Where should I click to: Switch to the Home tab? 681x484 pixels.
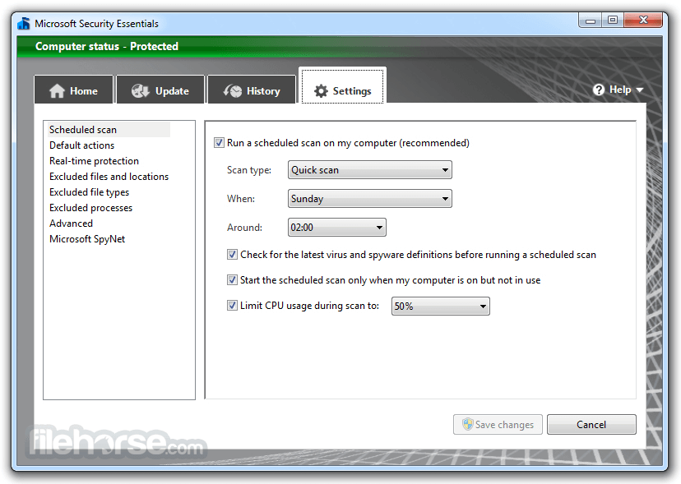tap(73, 90)
